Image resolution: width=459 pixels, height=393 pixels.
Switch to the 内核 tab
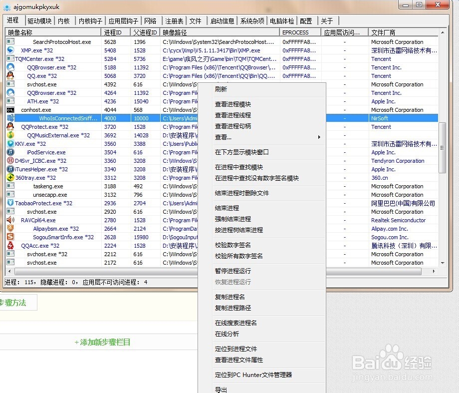(64, 21)
